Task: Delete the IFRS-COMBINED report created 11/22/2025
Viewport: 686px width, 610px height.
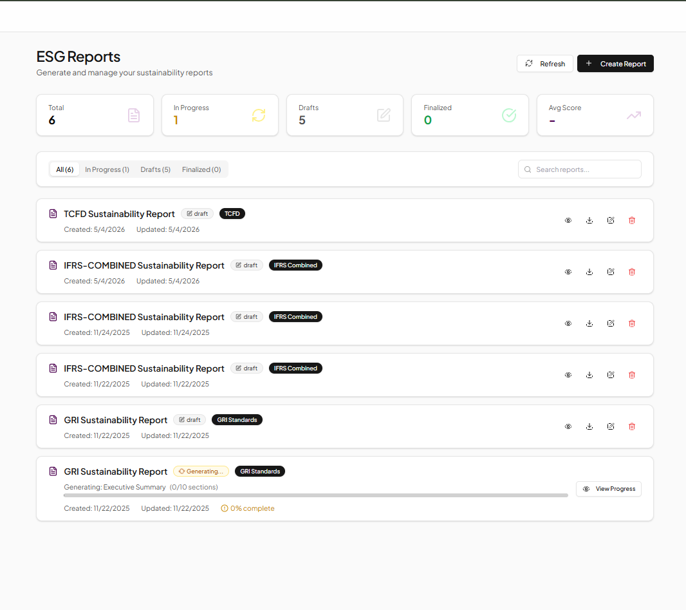Action: 632,375
